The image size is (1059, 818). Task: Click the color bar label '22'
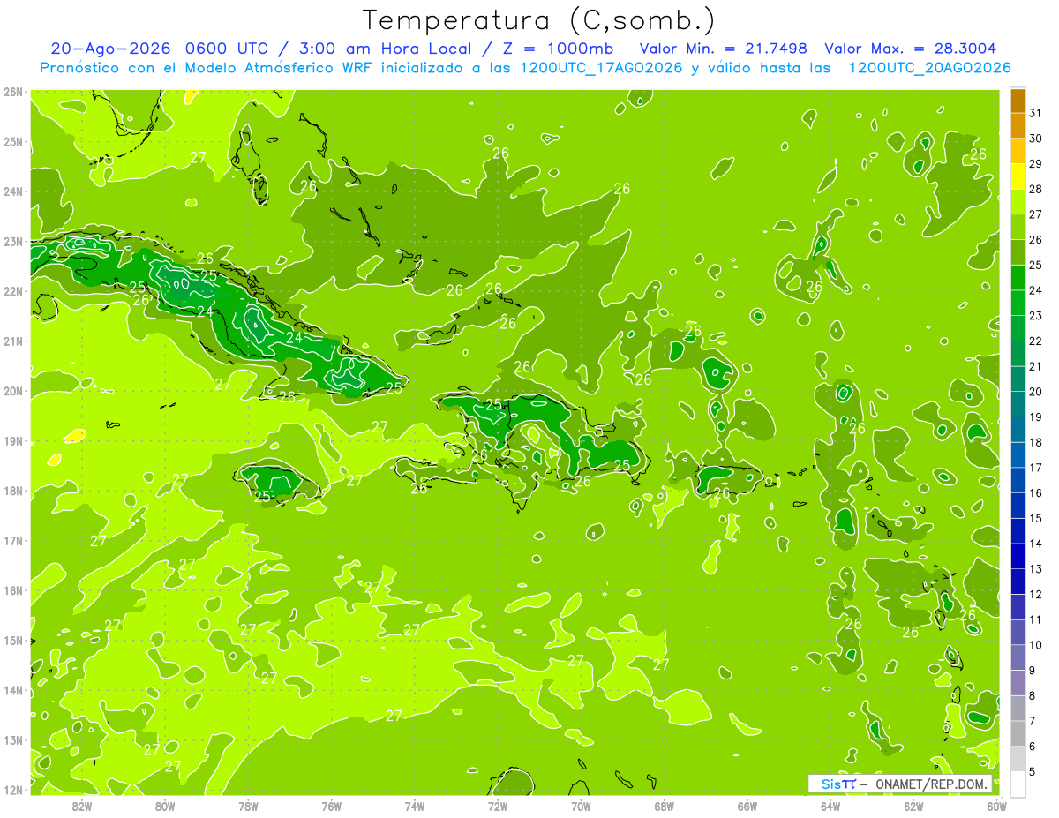coord(1035,341)
